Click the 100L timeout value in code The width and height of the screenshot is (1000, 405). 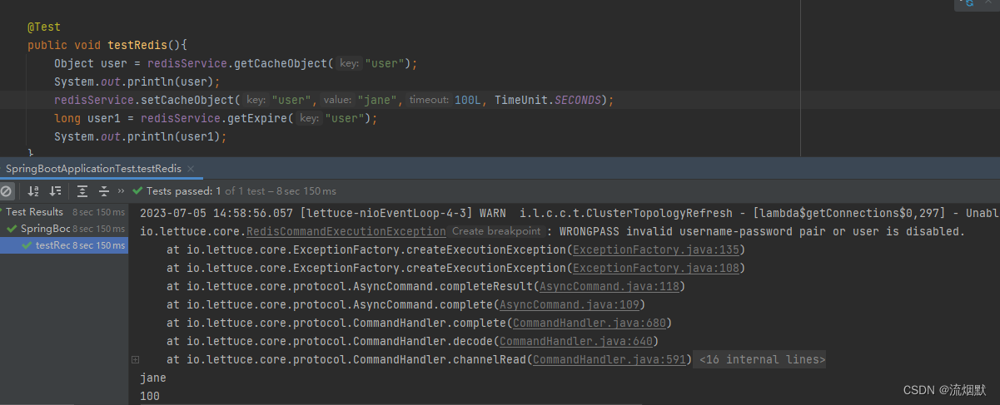467,100
